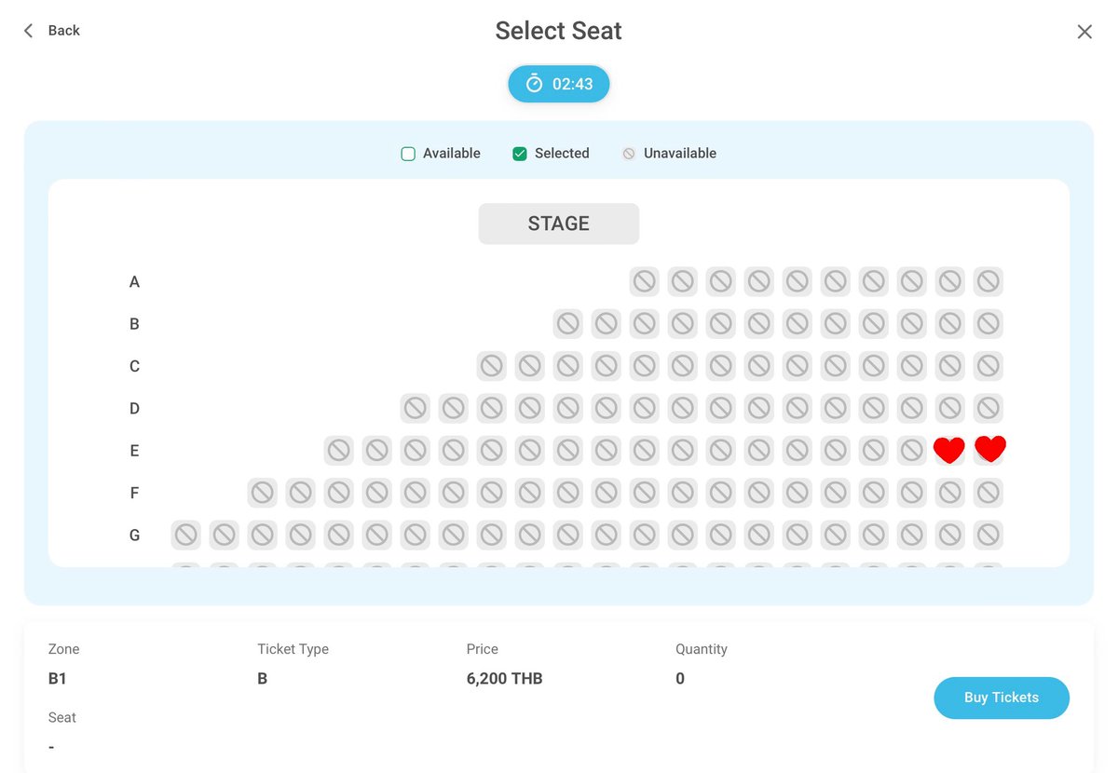
Task: Click the Available legend checkbox
Action: point(408,154)
